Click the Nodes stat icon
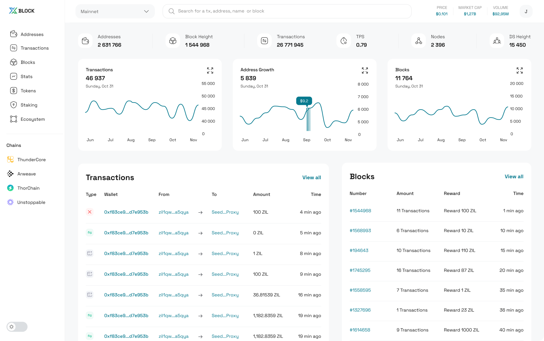This screenshot has width=544, height=341. pyautogui.click(x=419, y=41)
